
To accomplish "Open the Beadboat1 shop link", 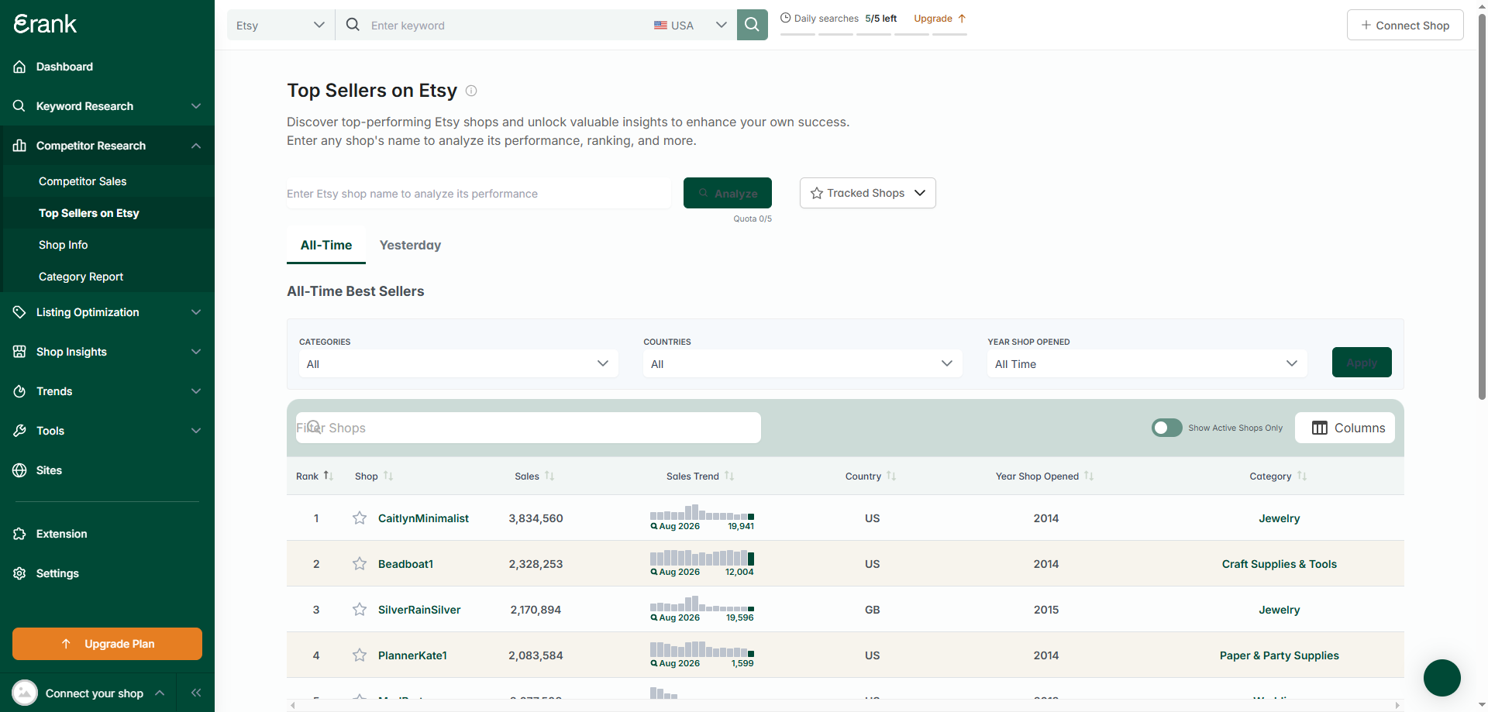I will coord(405,564).
